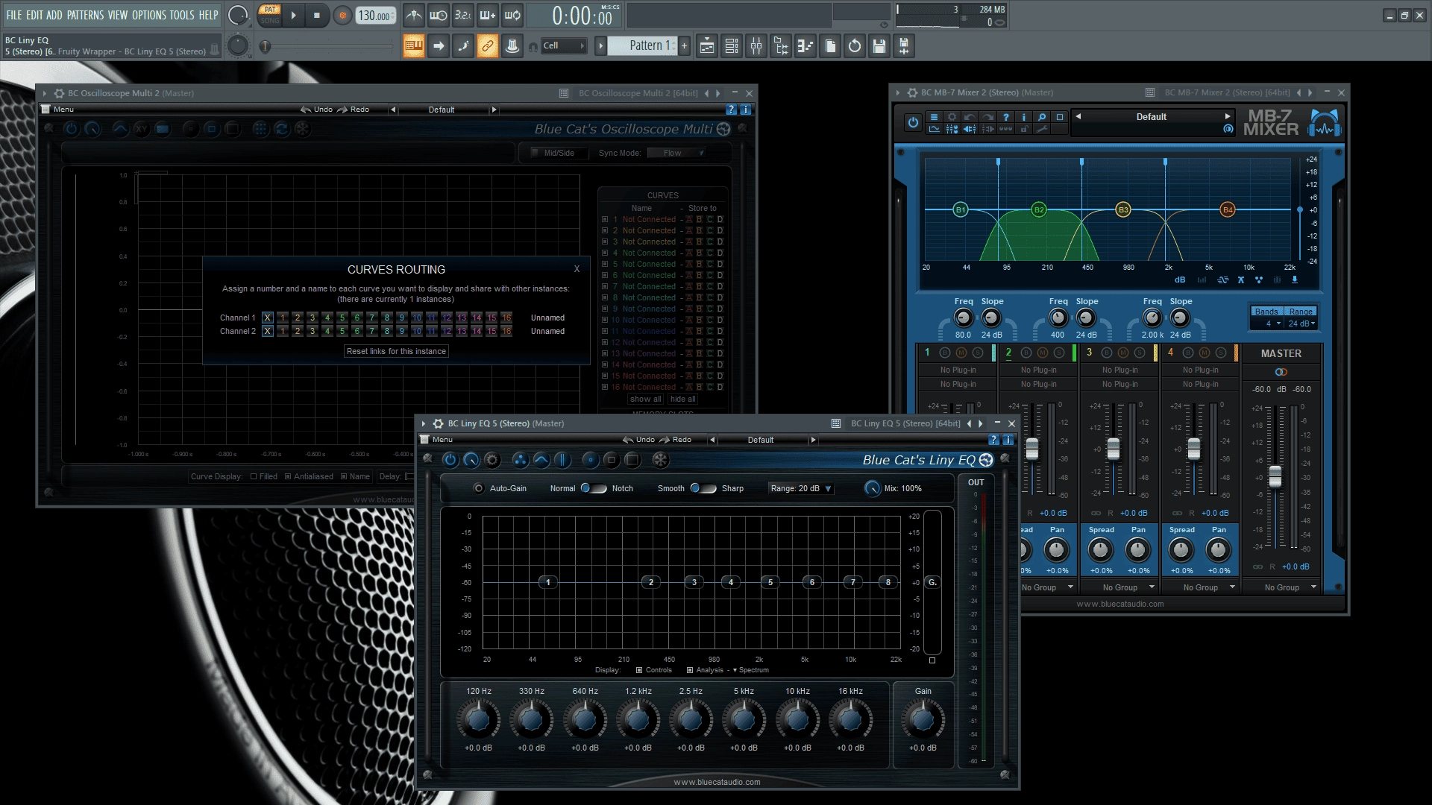
Task: Click the stop playback button
Action: pyautogui.click(x=317, y=16)
